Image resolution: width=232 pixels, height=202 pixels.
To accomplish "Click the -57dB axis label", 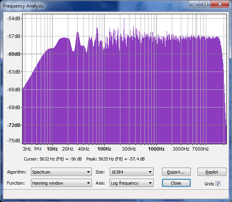I will click(x=13, y=36).
